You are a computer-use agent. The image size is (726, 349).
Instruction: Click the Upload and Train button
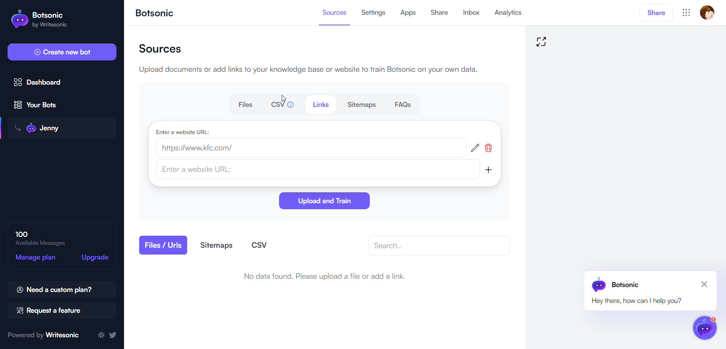pyautogui.click(x=324, y=201)
